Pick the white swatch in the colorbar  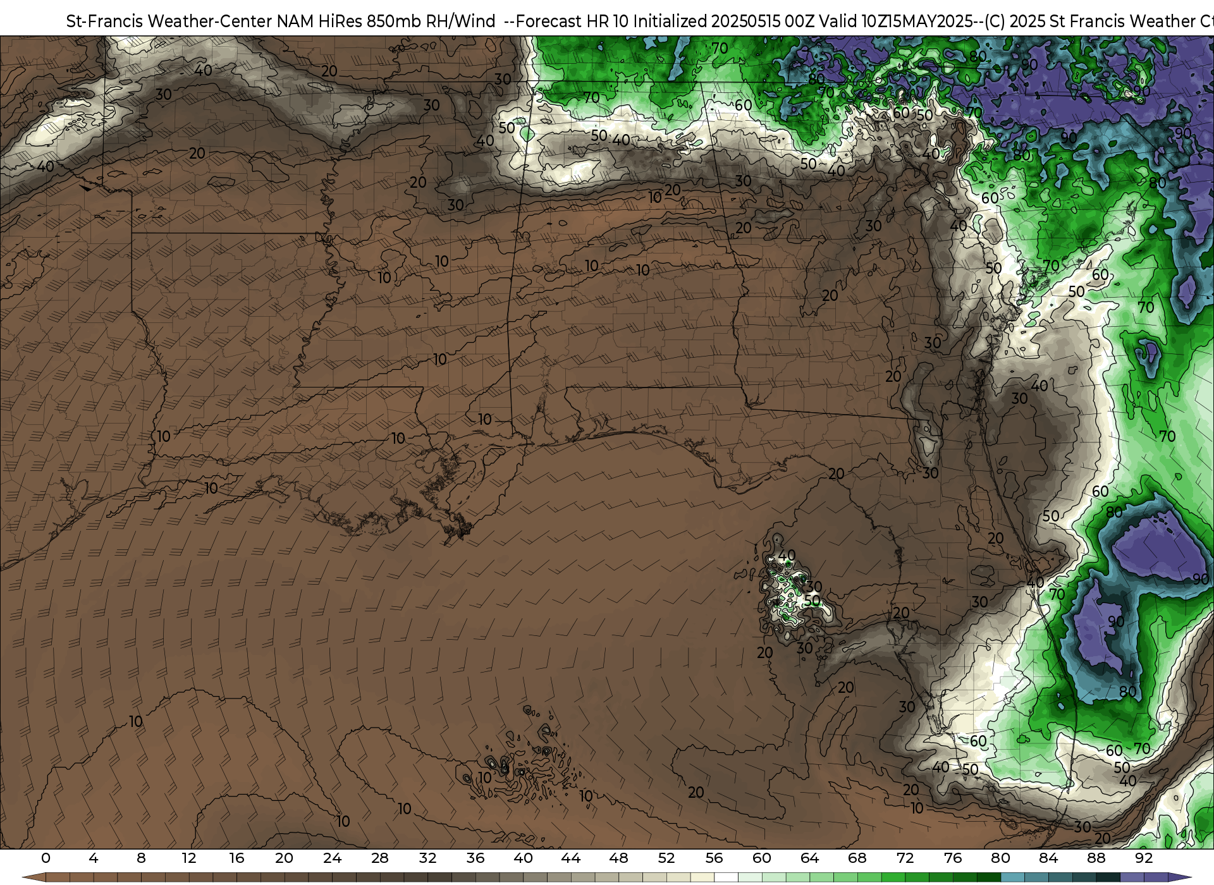tap(726, 879)
